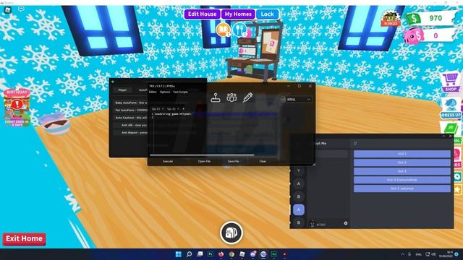Open the My Homes button
The width and height of the screenshot is (463, 260).
(x=238, y=14)
